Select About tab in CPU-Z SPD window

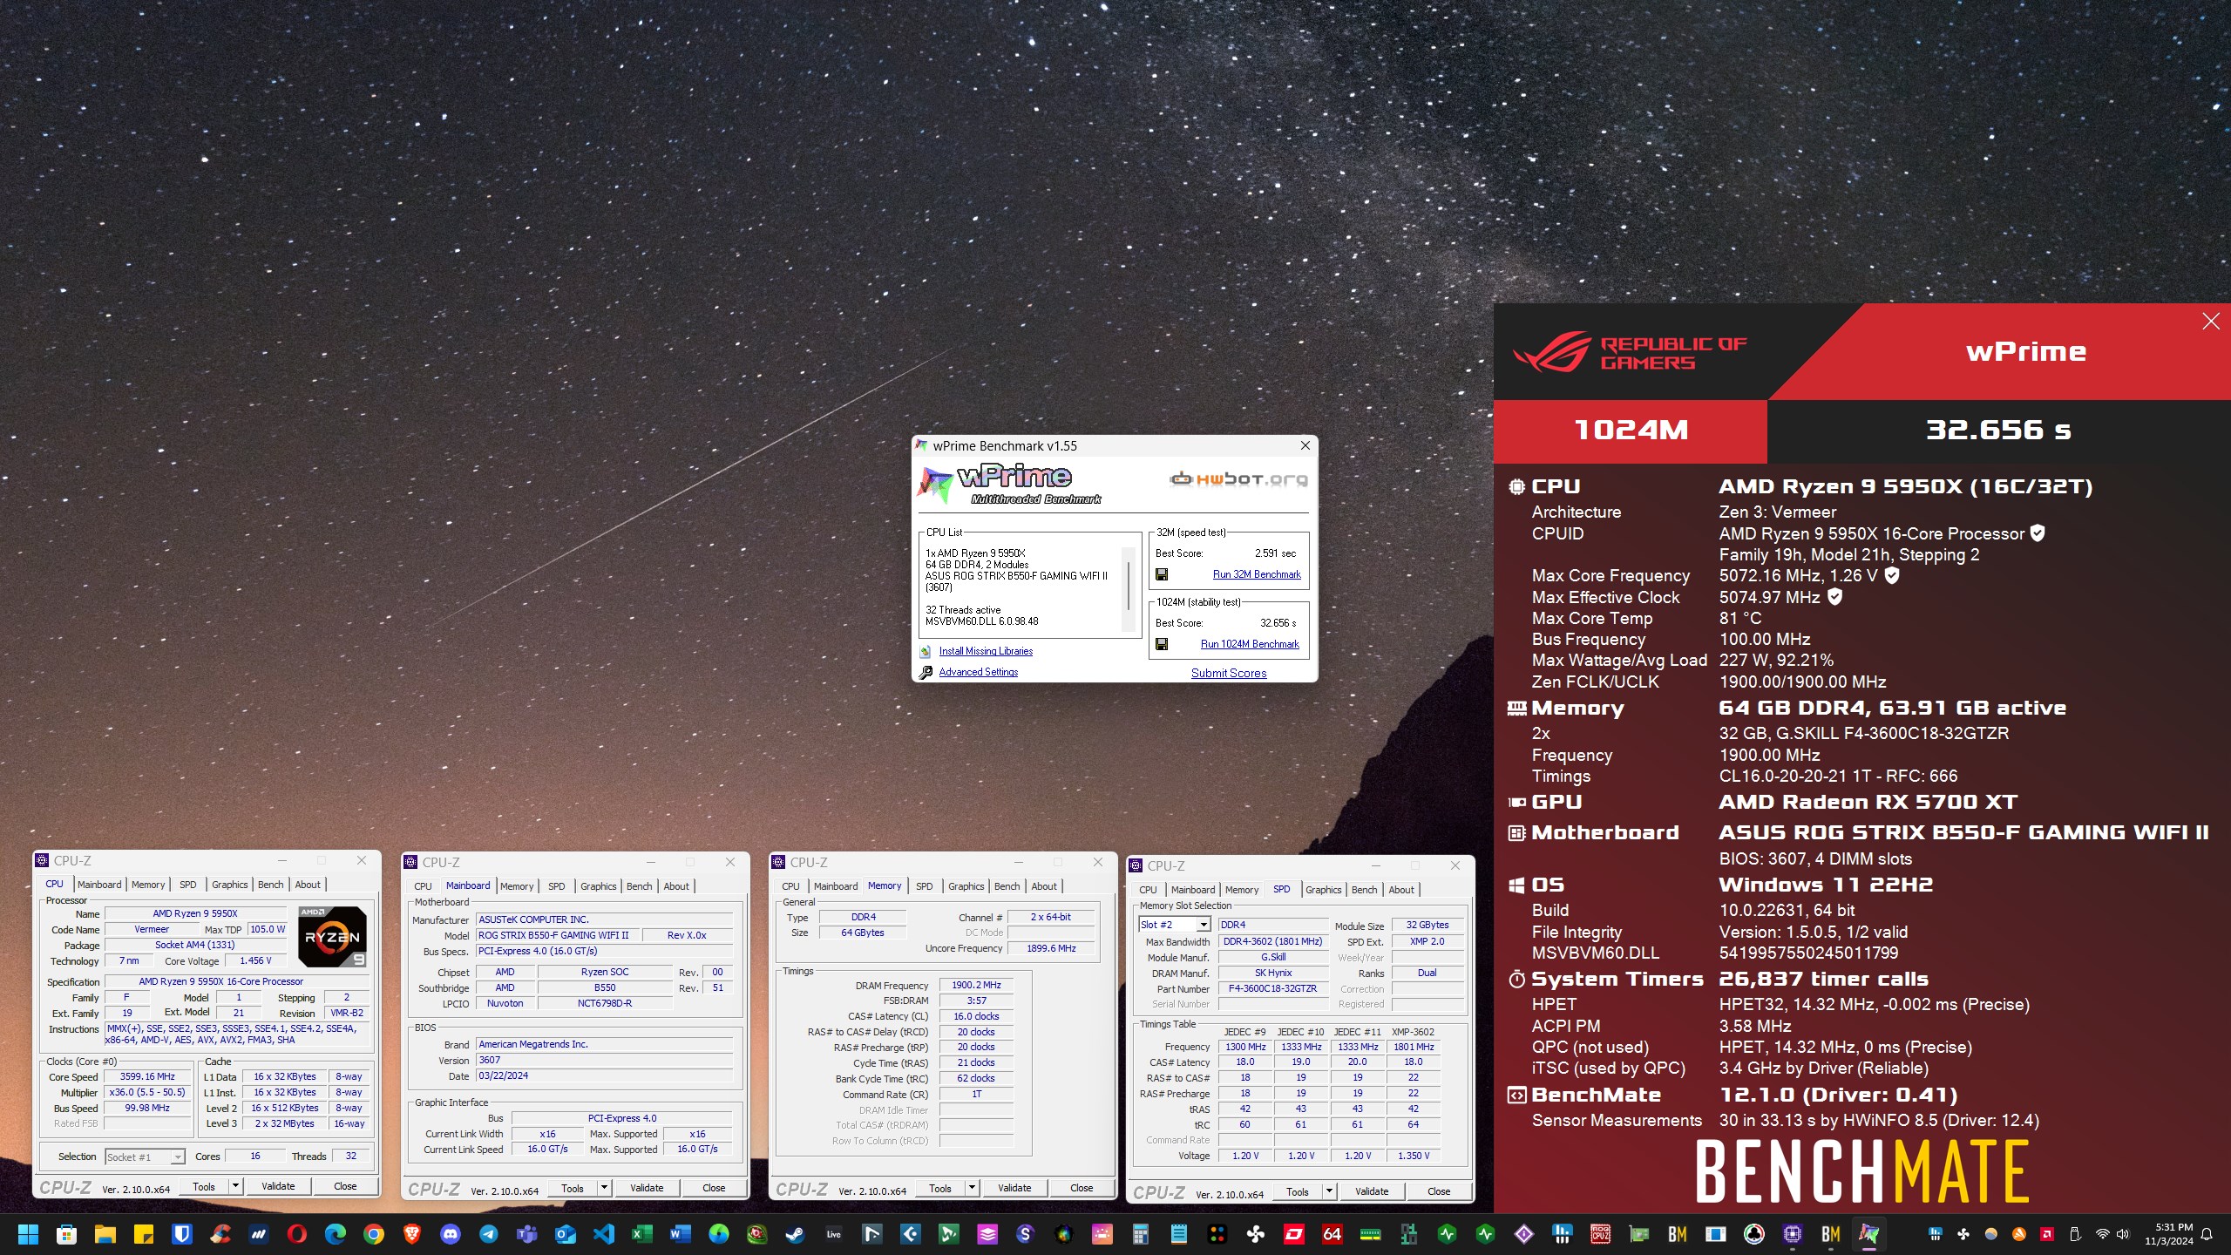click(x=1400, y=890)
